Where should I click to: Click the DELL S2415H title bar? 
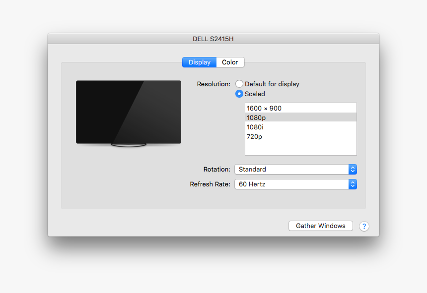[x=213, y=38]
